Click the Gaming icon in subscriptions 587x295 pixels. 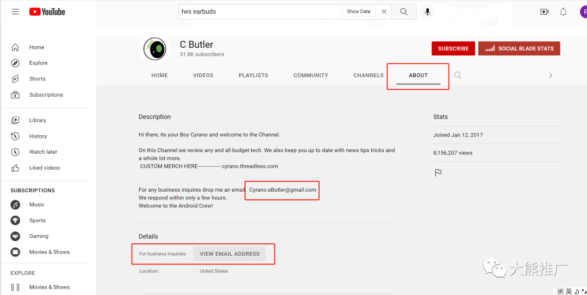15,236
